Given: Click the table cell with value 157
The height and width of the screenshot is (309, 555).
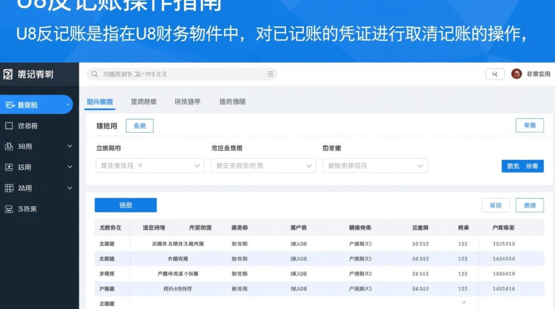Looking at the screenshot, I should click(x=463, y=289).
